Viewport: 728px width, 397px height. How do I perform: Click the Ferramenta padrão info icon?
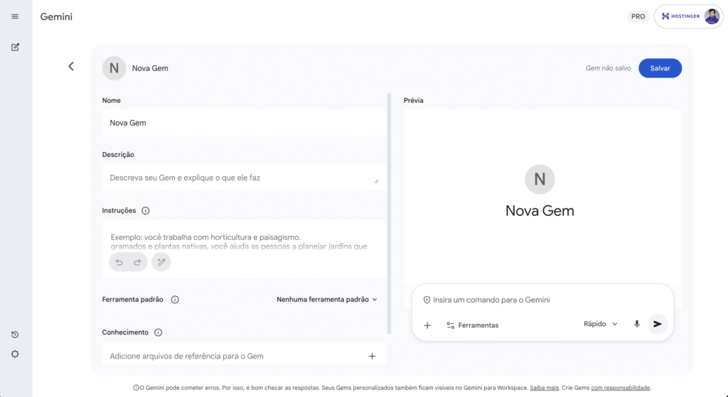pyautogui.click(x=175, y=300)
